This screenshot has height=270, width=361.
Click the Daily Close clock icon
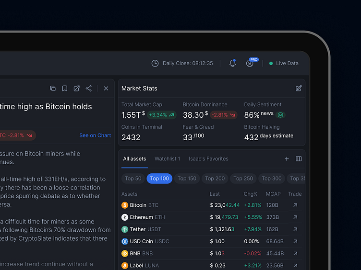point(155,63)
